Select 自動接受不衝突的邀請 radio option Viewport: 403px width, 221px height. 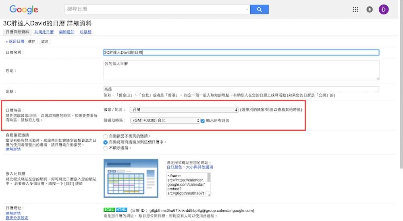[x=106, y=136]
